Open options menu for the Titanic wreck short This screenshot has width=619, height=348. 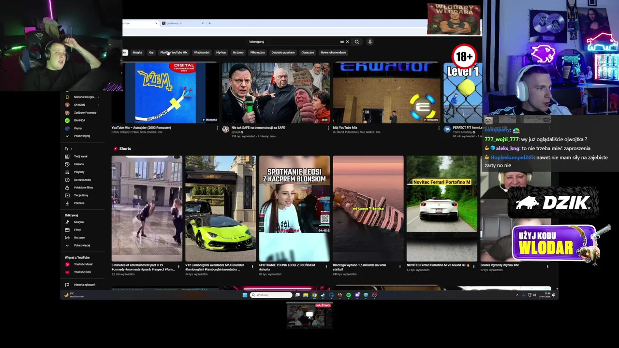[399, 266]
